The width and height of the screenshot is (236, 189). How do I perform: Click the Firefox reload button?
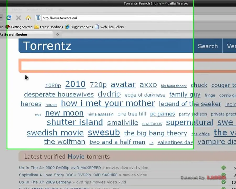tap(9, 18)
